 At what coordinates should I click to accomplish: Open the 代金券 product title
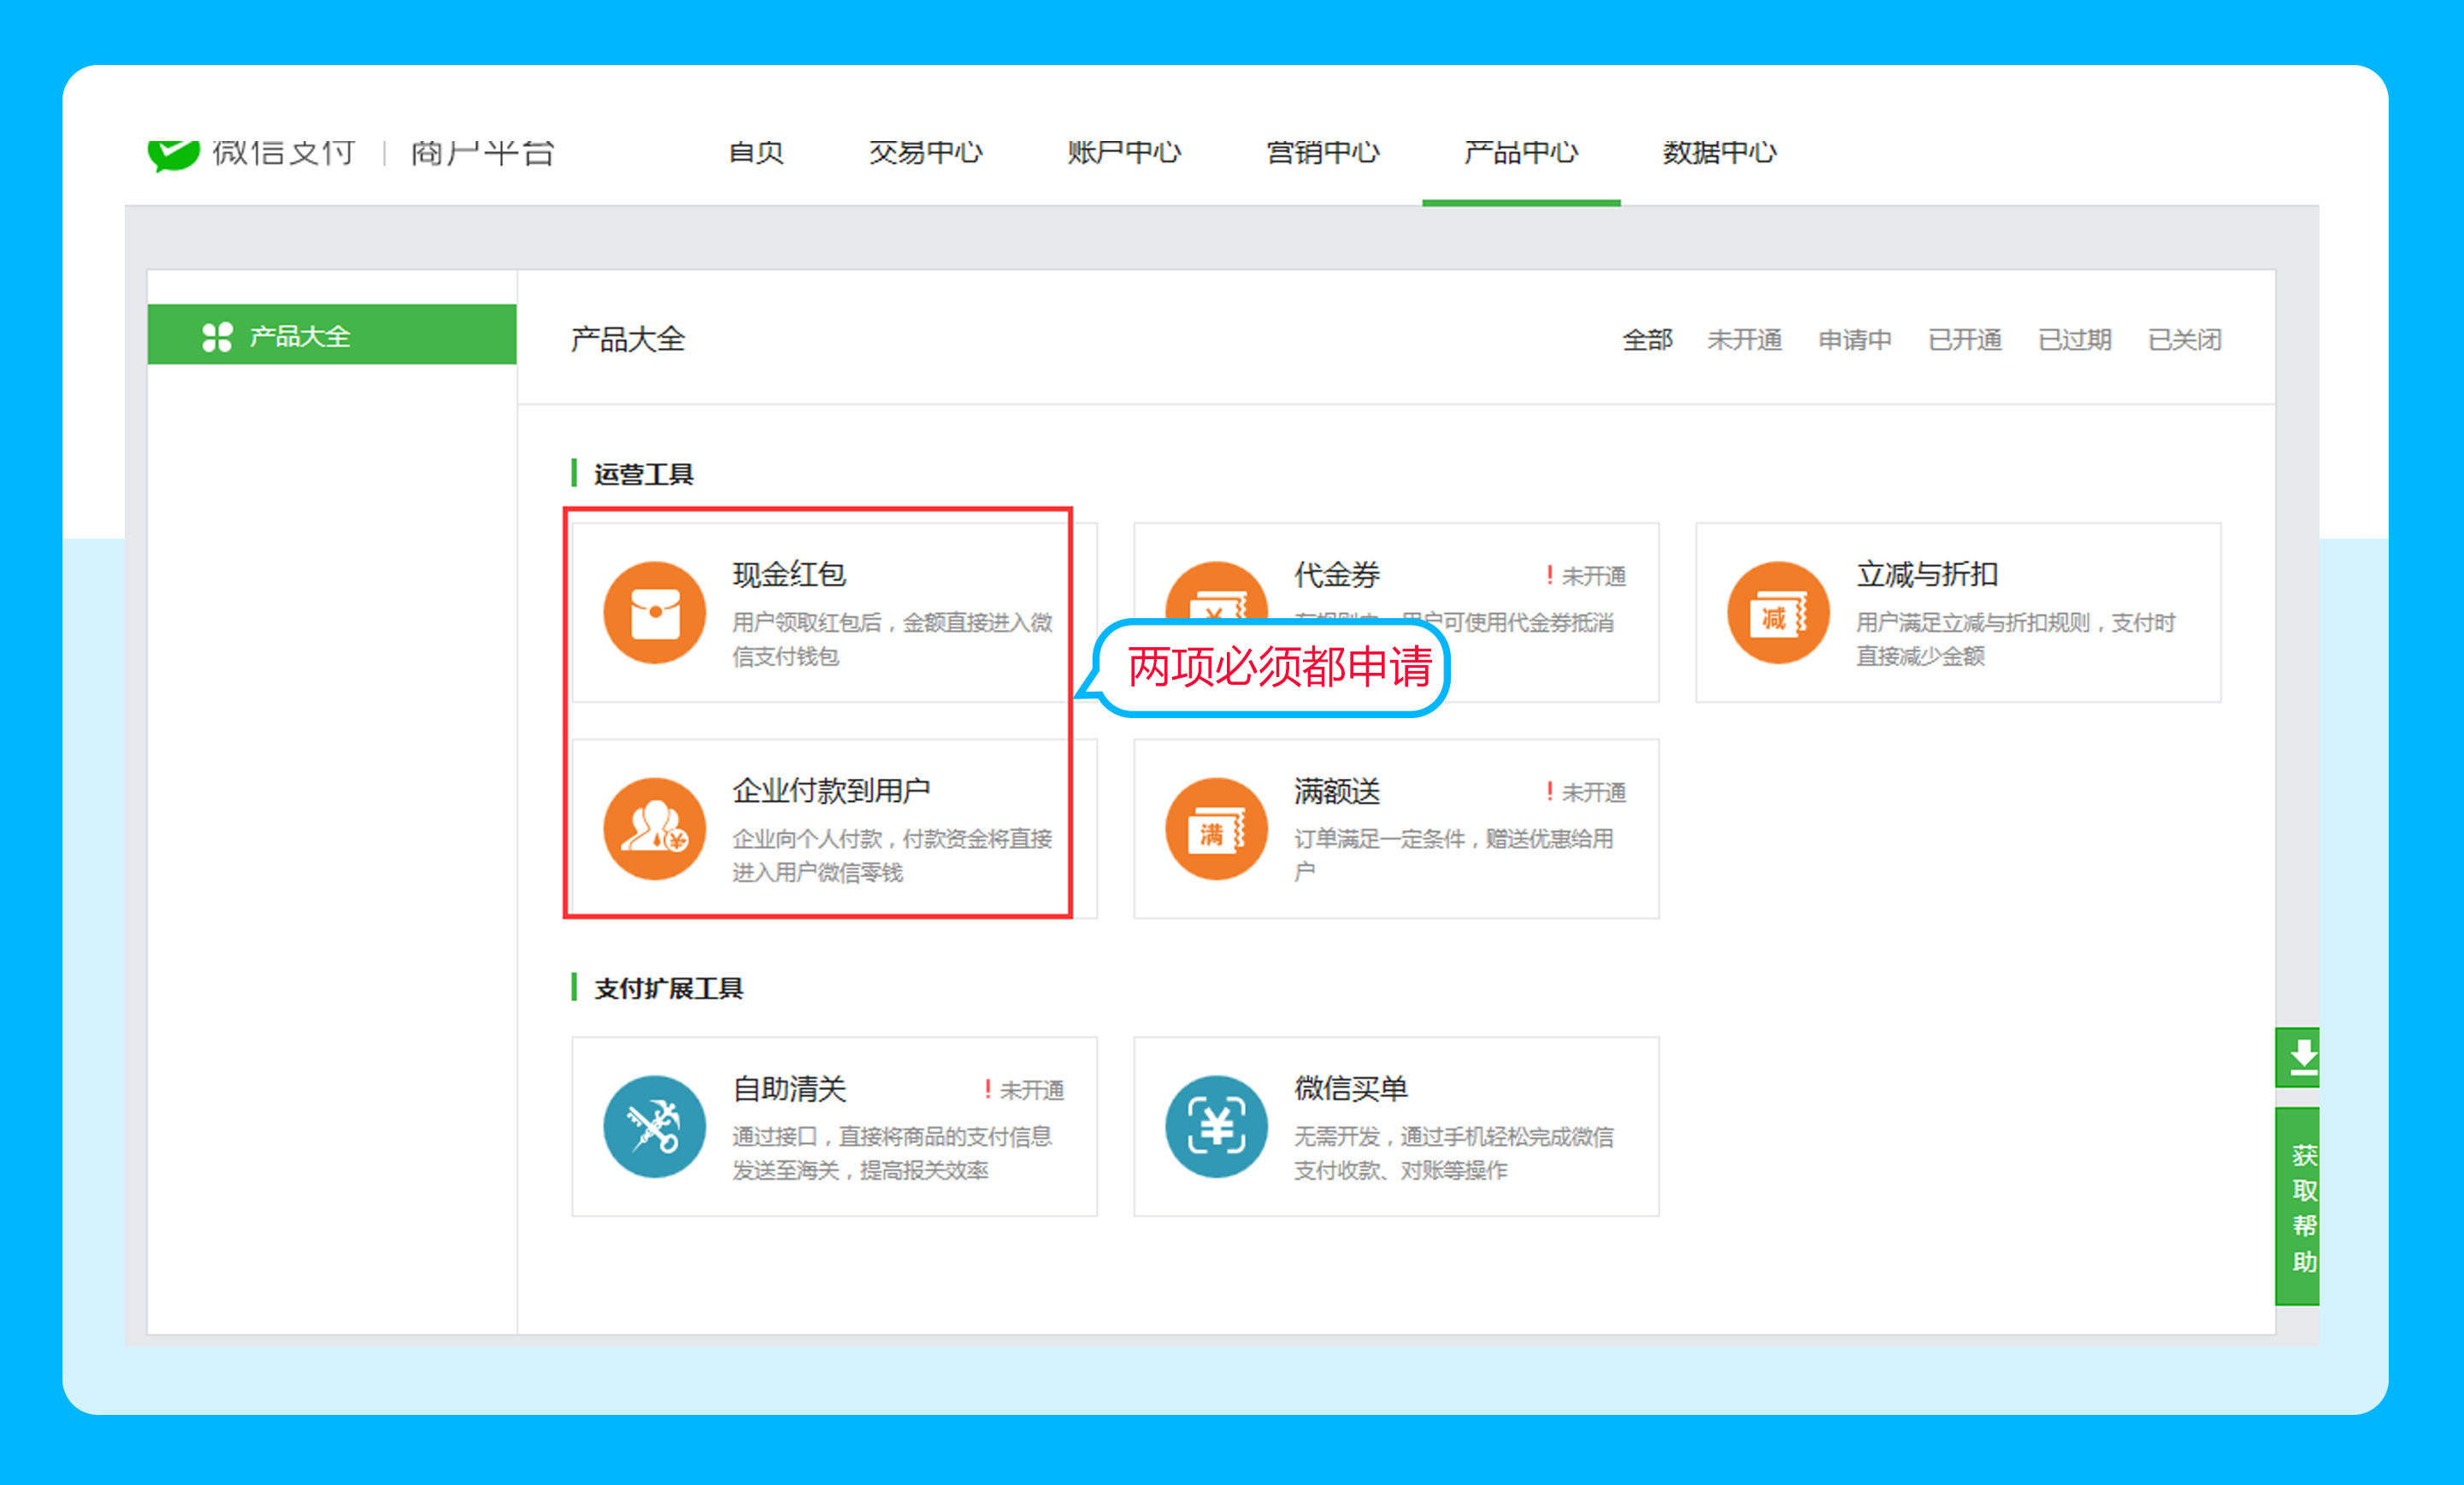click(x=1336, y=574)
